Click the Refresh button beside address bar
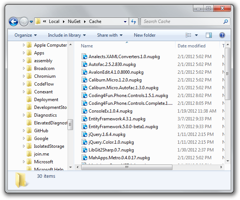Viewport: 240px width, 200px height. (134, 21)
